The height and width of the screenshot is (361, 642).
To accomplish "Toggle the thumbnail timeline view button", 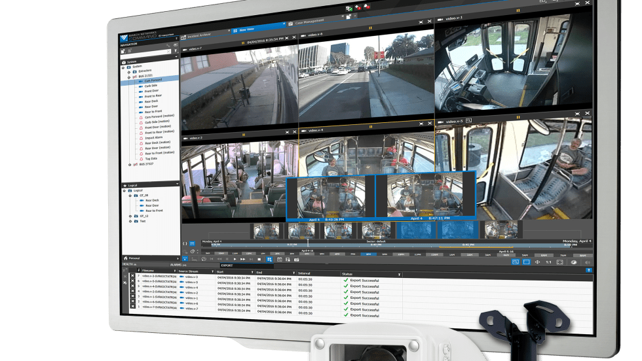I will click(193, 243).
